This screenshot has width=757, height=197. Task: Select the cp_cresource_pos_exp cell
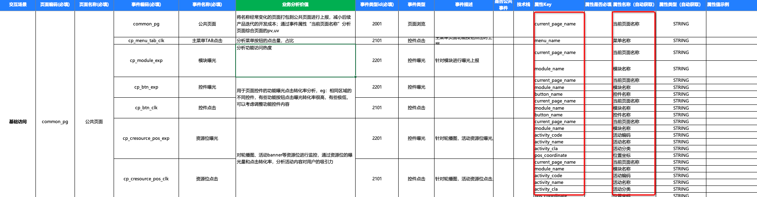[x=146, y=138]
